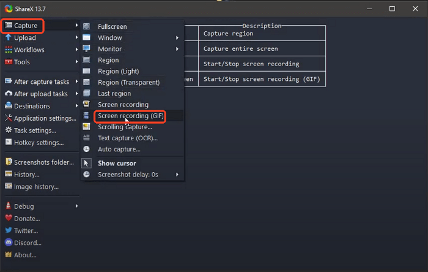Click the Discord icon in sidebar
This screenshot has height=272, width=428.
9,243
